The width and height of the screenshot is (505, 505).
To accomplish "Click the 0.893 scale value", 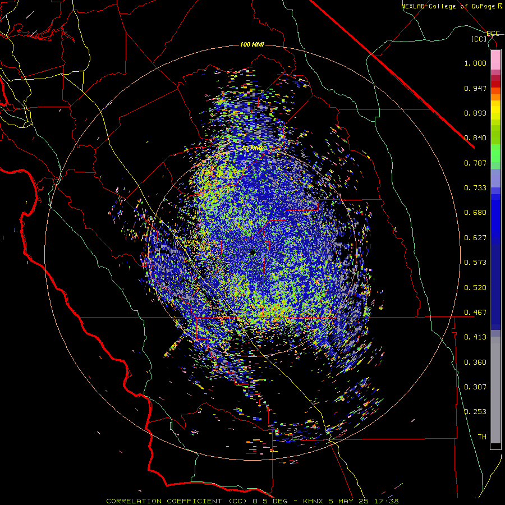I will (x=475, y=113).
